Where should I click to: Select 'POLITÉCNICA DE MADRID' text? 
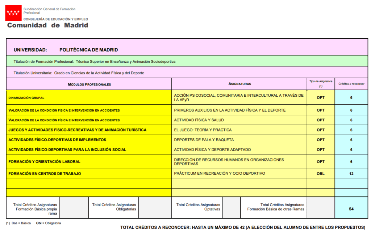(88, 50)
